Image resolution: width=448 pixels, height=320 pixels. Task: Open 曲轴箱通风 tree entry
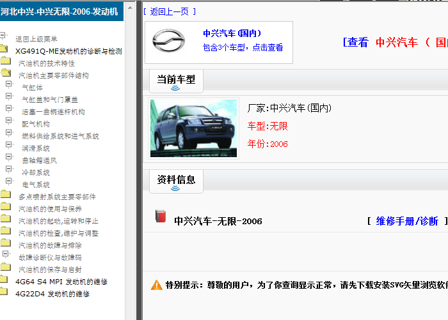tap(40, 160)
